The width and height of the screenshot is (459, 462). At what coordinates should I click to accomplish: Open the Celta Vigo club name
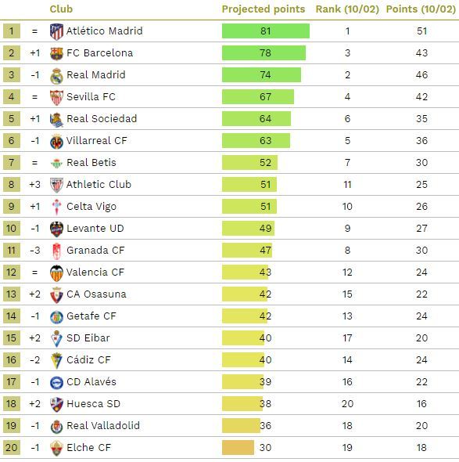coord(91,207)
